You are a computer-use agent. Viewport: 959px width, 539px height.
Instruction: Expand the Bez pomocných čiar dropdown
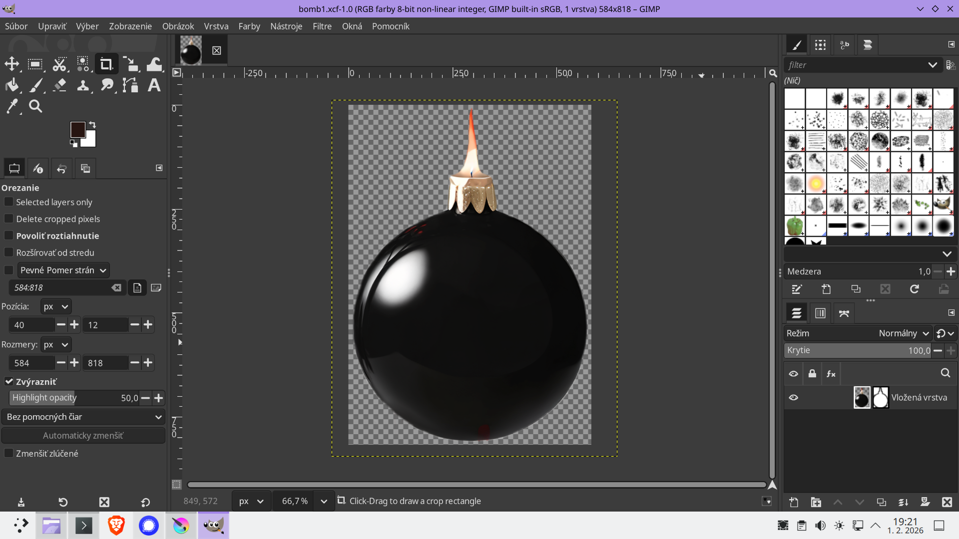(x=83, y=417)
